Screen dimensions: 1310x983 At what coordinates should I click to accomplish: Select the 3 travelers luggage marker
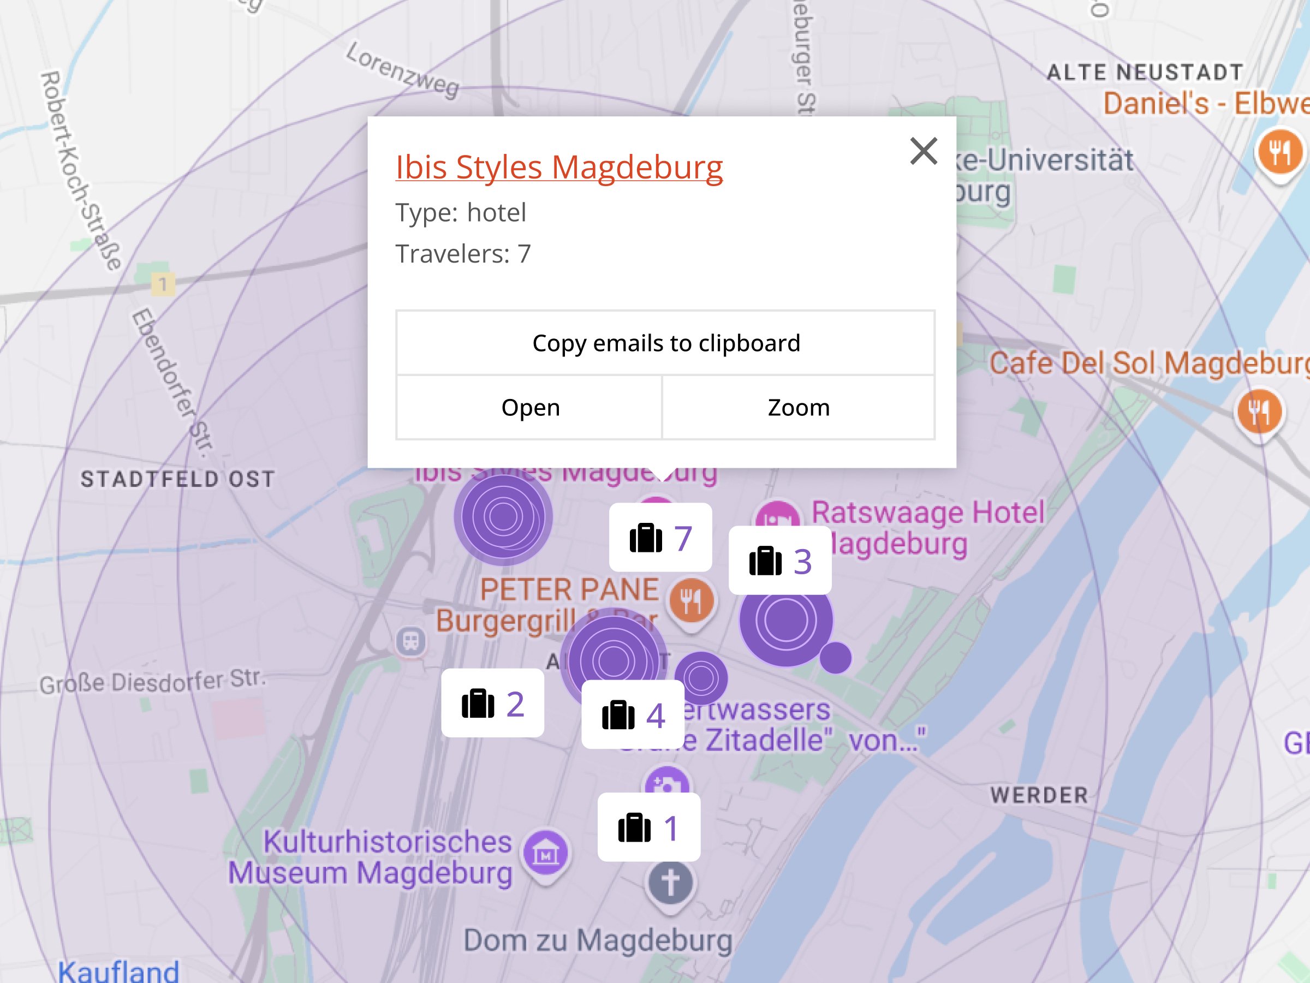click(x=779, y=561)
